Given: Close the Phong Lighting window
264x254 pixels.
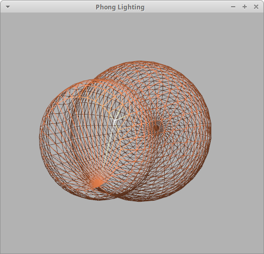Looking at the screenshot, I should click(256, 7).
